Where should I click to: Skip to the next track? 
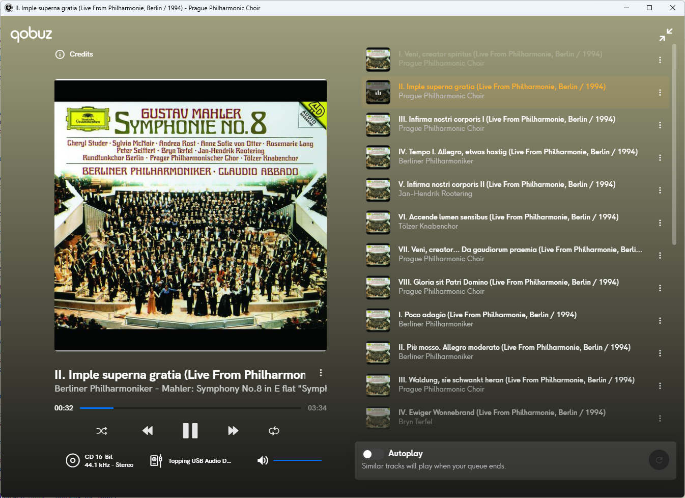[x=233, y=431]
